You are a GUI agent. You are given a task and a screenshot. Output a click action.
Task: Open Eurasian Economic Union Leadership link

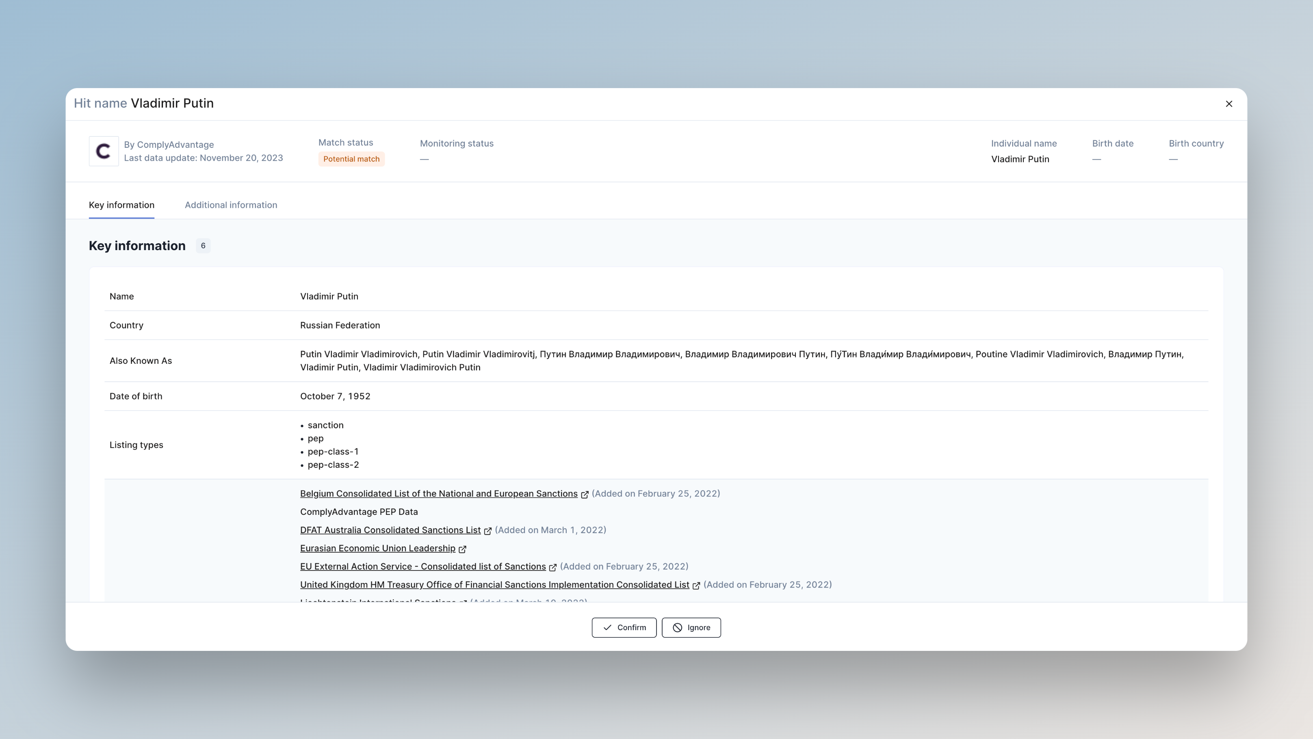pos(377,548)
